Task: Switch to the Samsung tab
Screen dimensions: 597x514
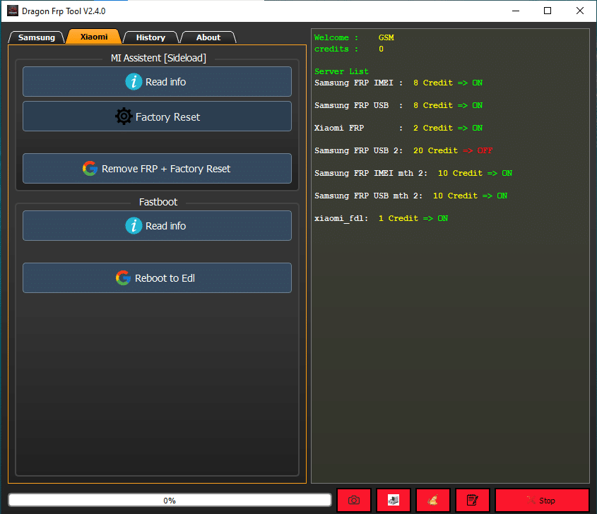Action: 36,37
